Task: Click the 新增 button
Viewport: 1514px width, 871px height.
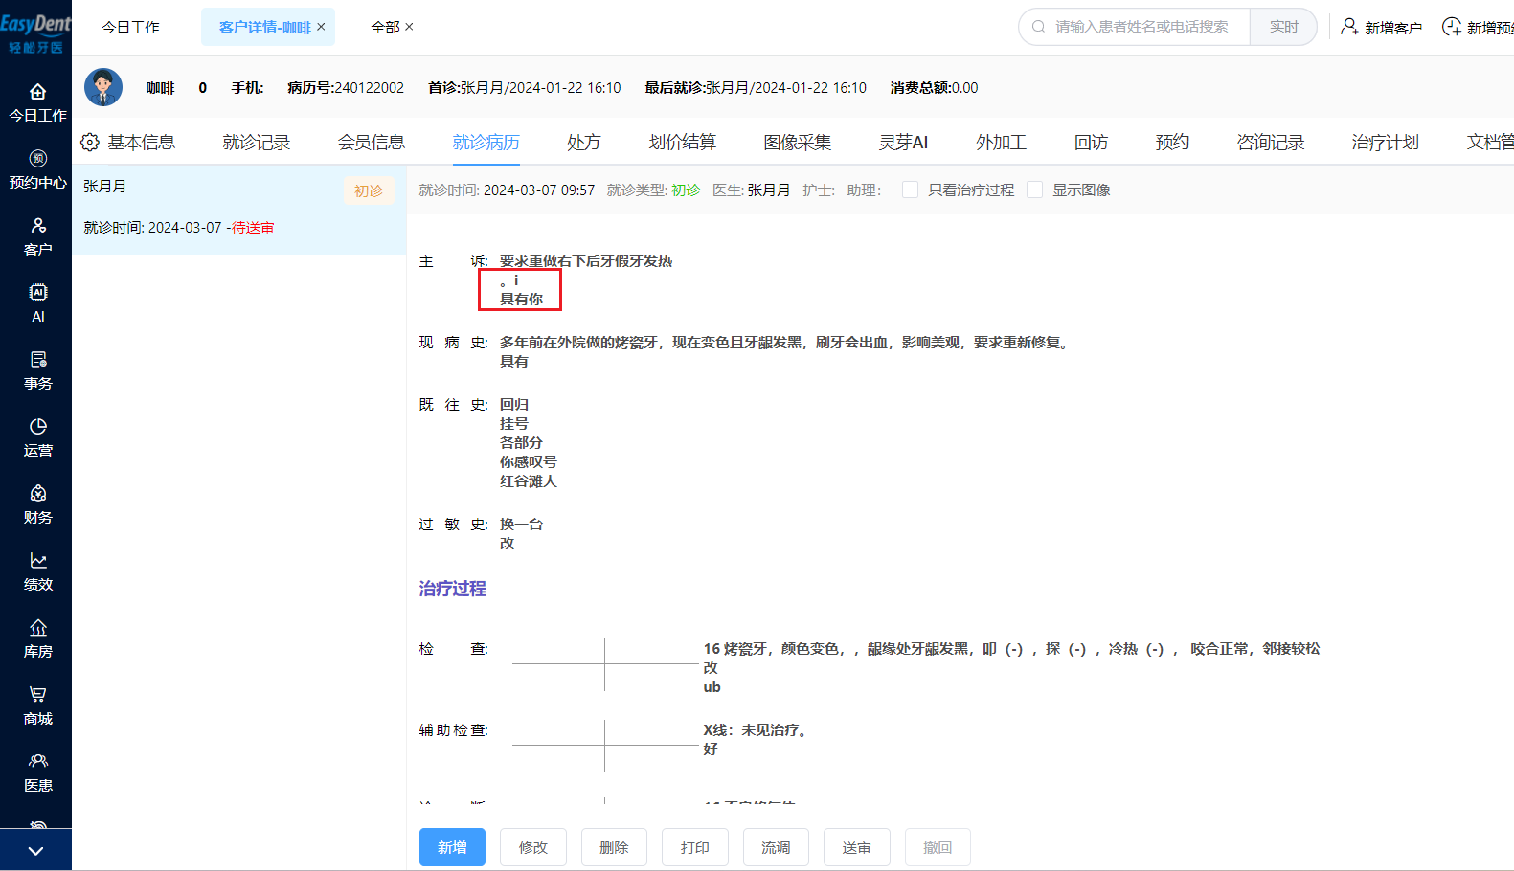Action: [x=452, y=847]
